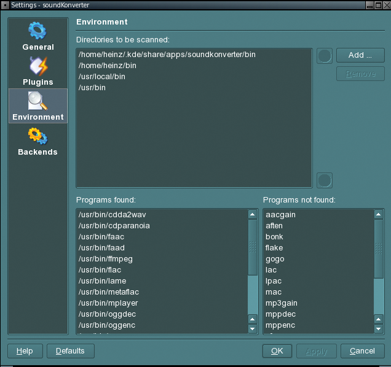391x367 pixels.
Task: Open the Plugins settings page
Action: click(38, 71)
